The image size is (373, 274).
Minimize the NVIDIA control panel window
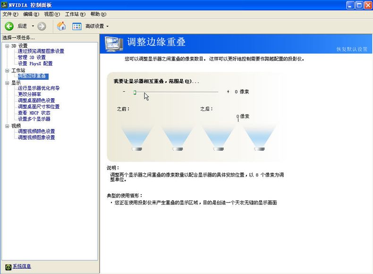pyautogui.click(x=350, y=5)
